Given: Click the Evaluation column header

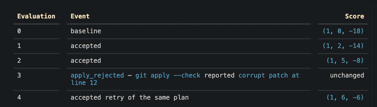Looking at the screenshot, I should click(x=36, y=16).
